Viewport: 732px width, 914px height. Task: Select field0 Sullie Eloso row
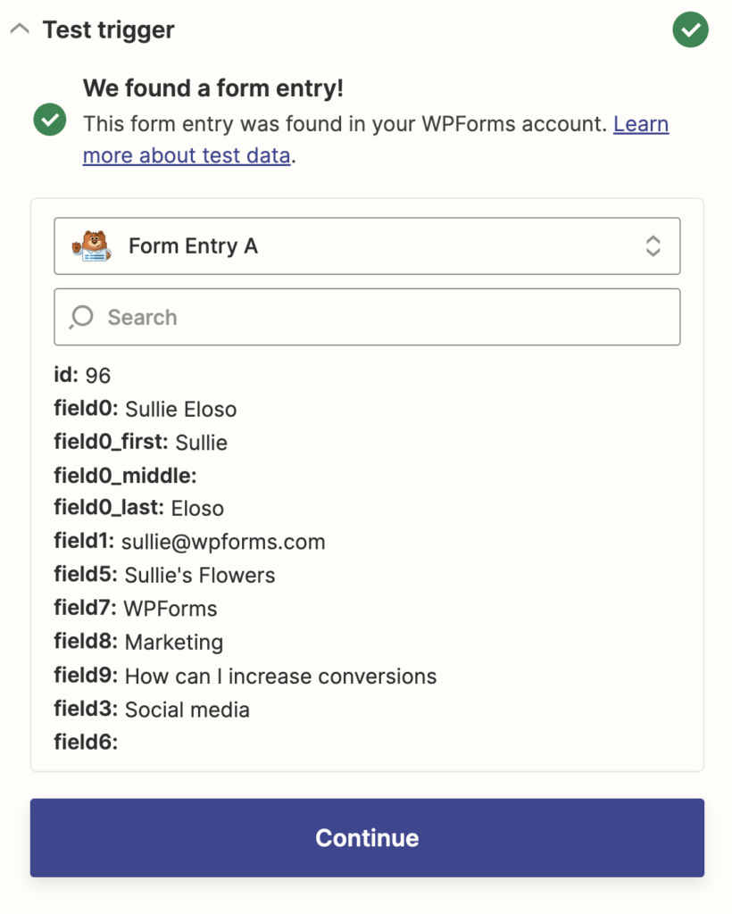(146, 409)
